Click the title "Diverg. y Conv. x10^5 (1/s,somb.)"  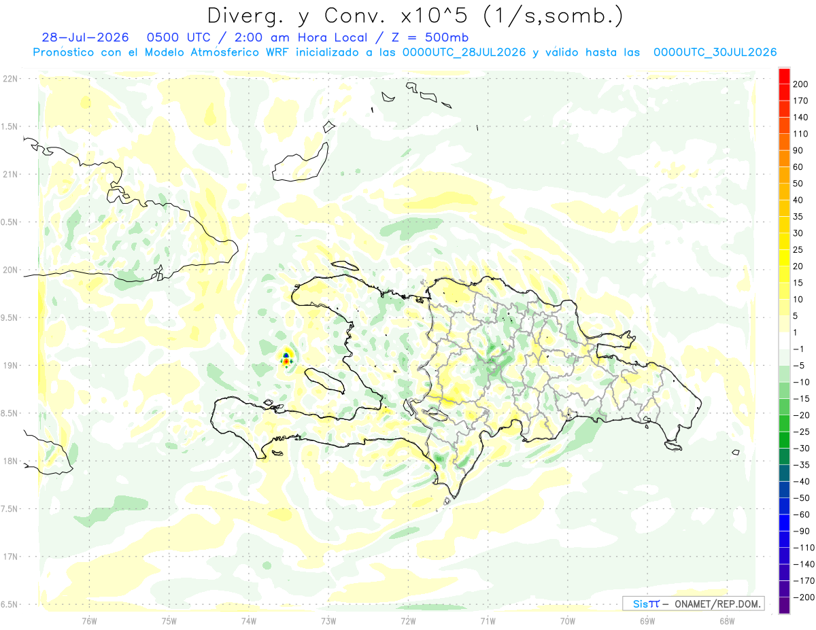[415, 16]
